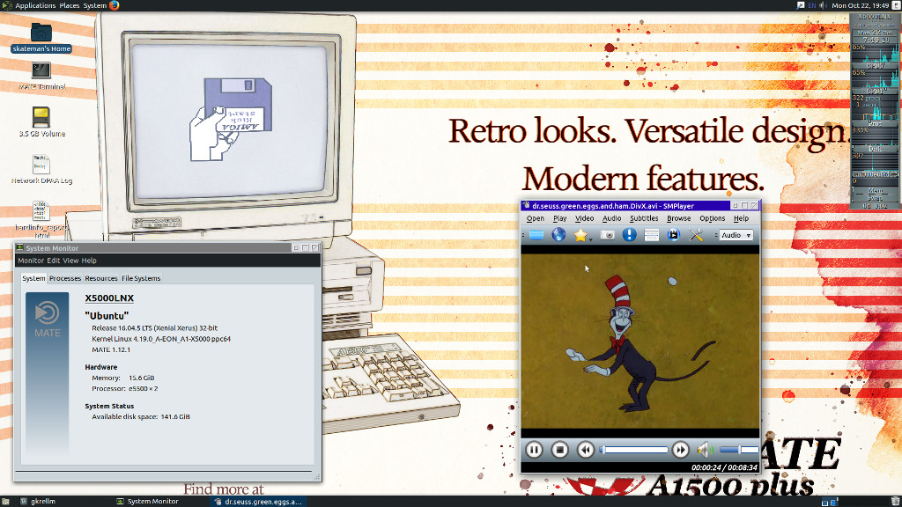Click the network status tray icon
Image resolution: width=902 pixels, height=507 pixels.
(x=801, y=5)
